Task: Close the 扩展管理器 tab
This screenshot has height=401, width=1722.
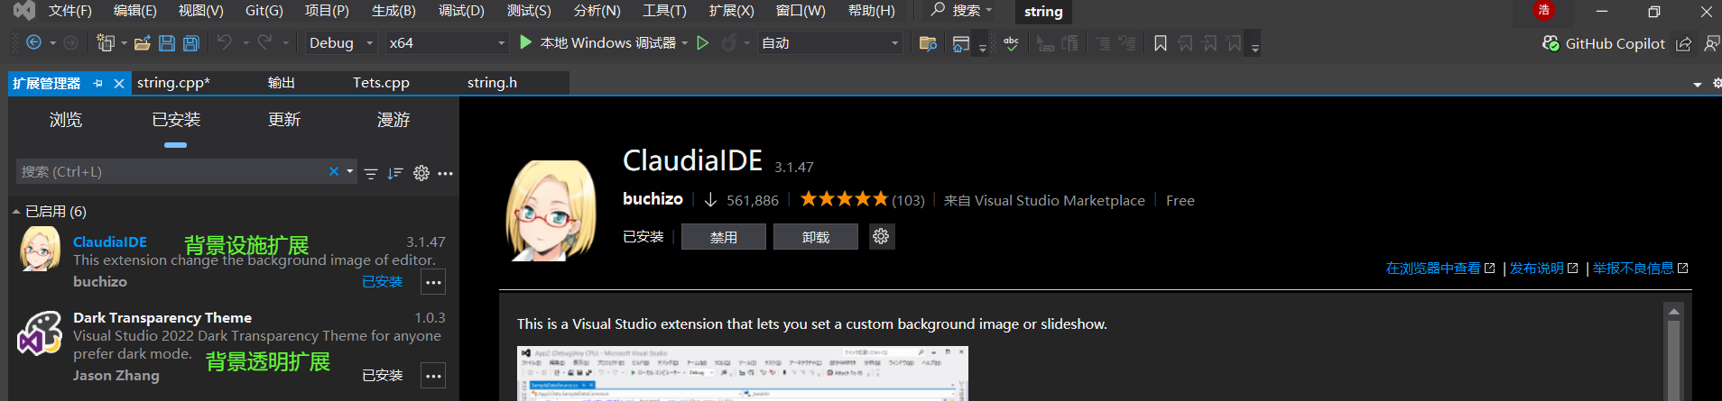Action: tap(118, 83)
